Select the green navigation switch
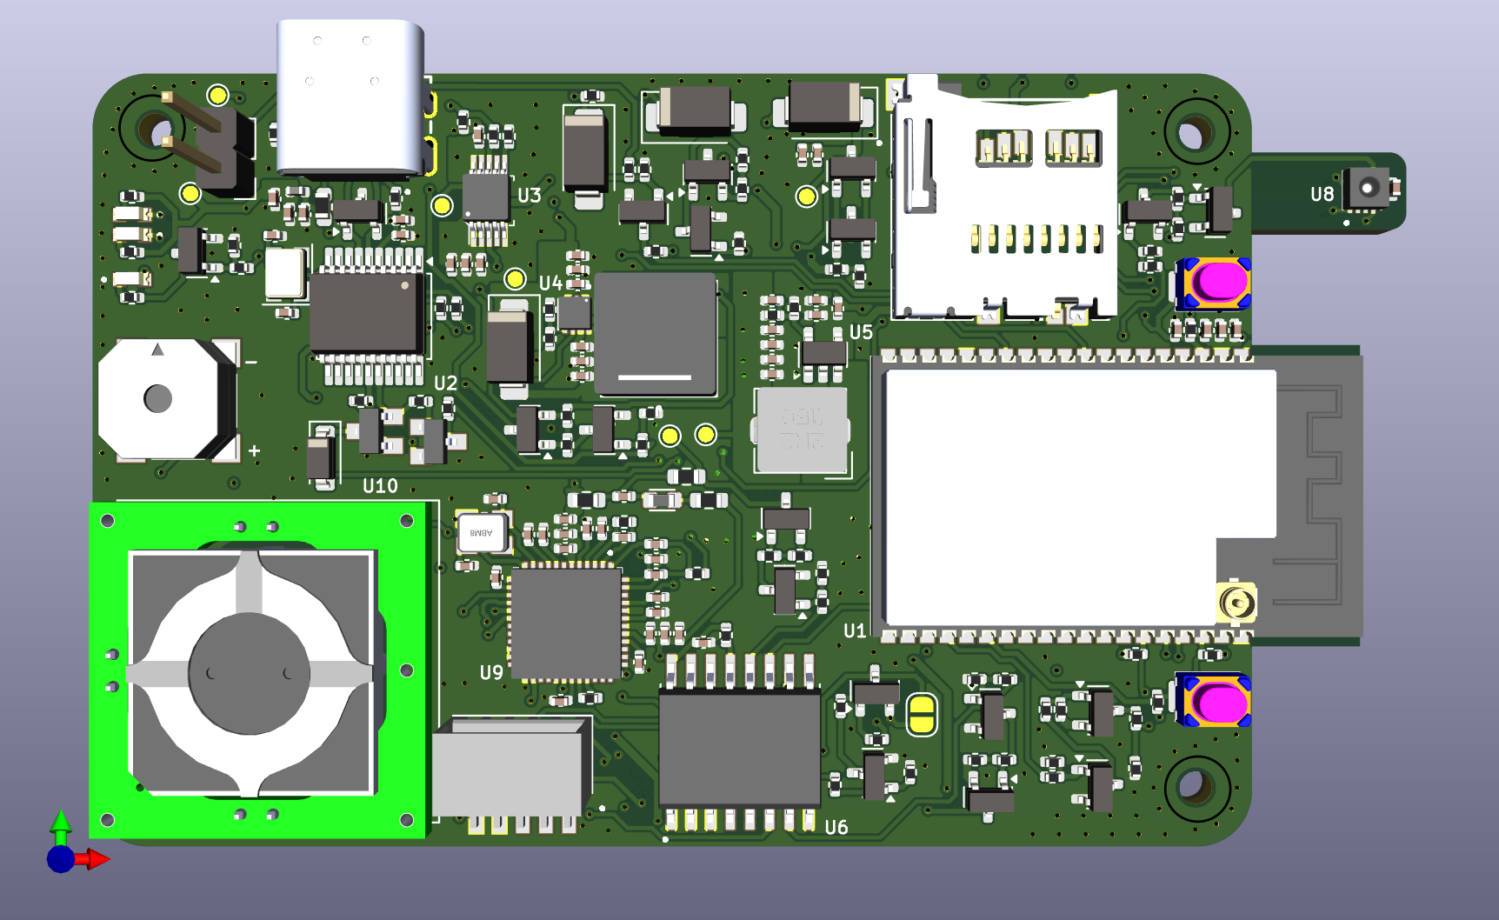 (x=258, y=670)
